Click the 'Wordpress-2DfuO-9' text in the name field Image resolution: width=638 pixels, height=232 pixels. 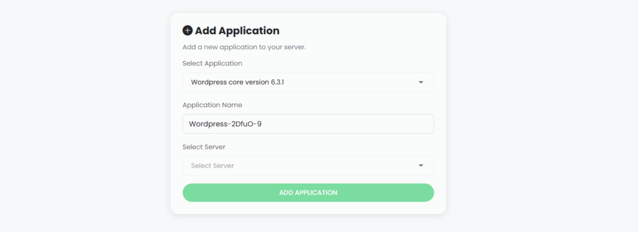(226, 124)
